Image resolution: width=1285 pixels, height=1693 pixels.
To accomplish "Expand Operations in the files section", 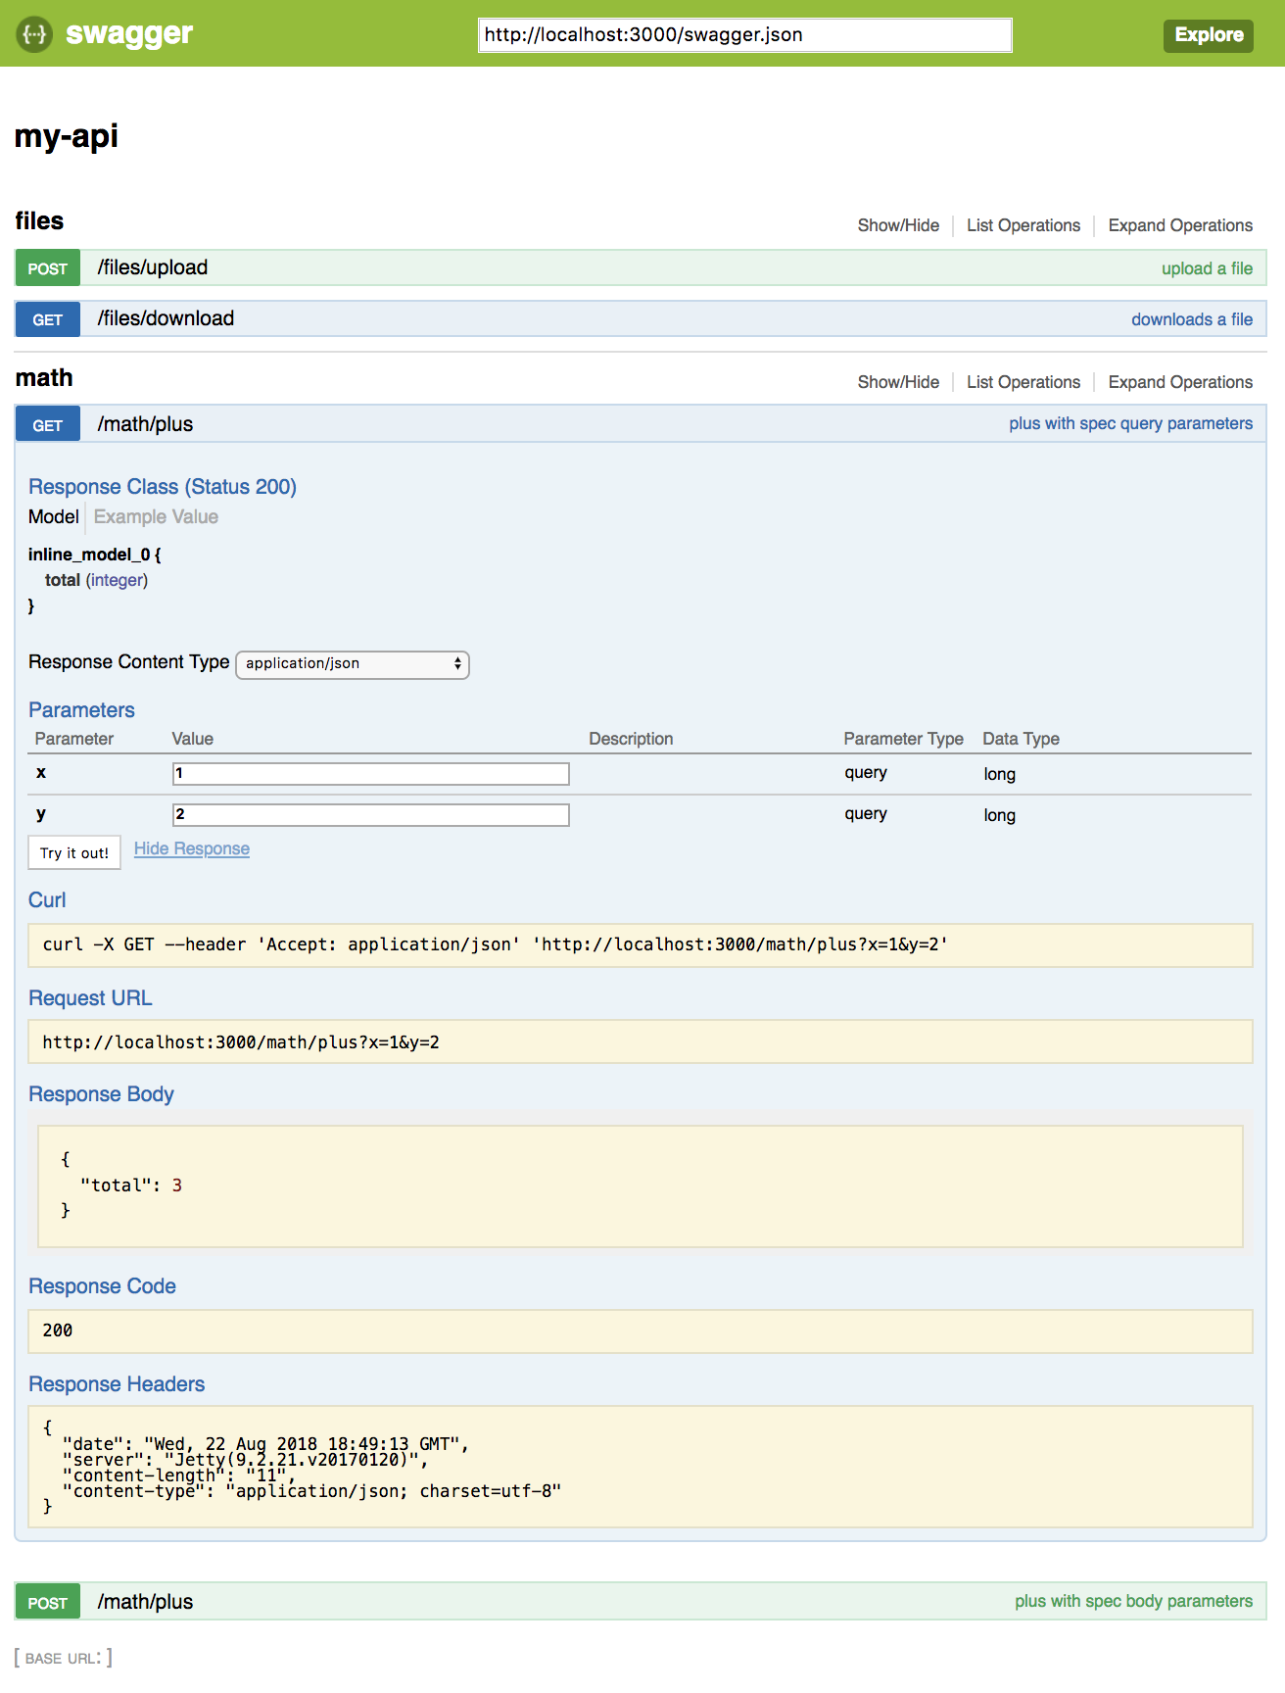I will point(1179,225).
